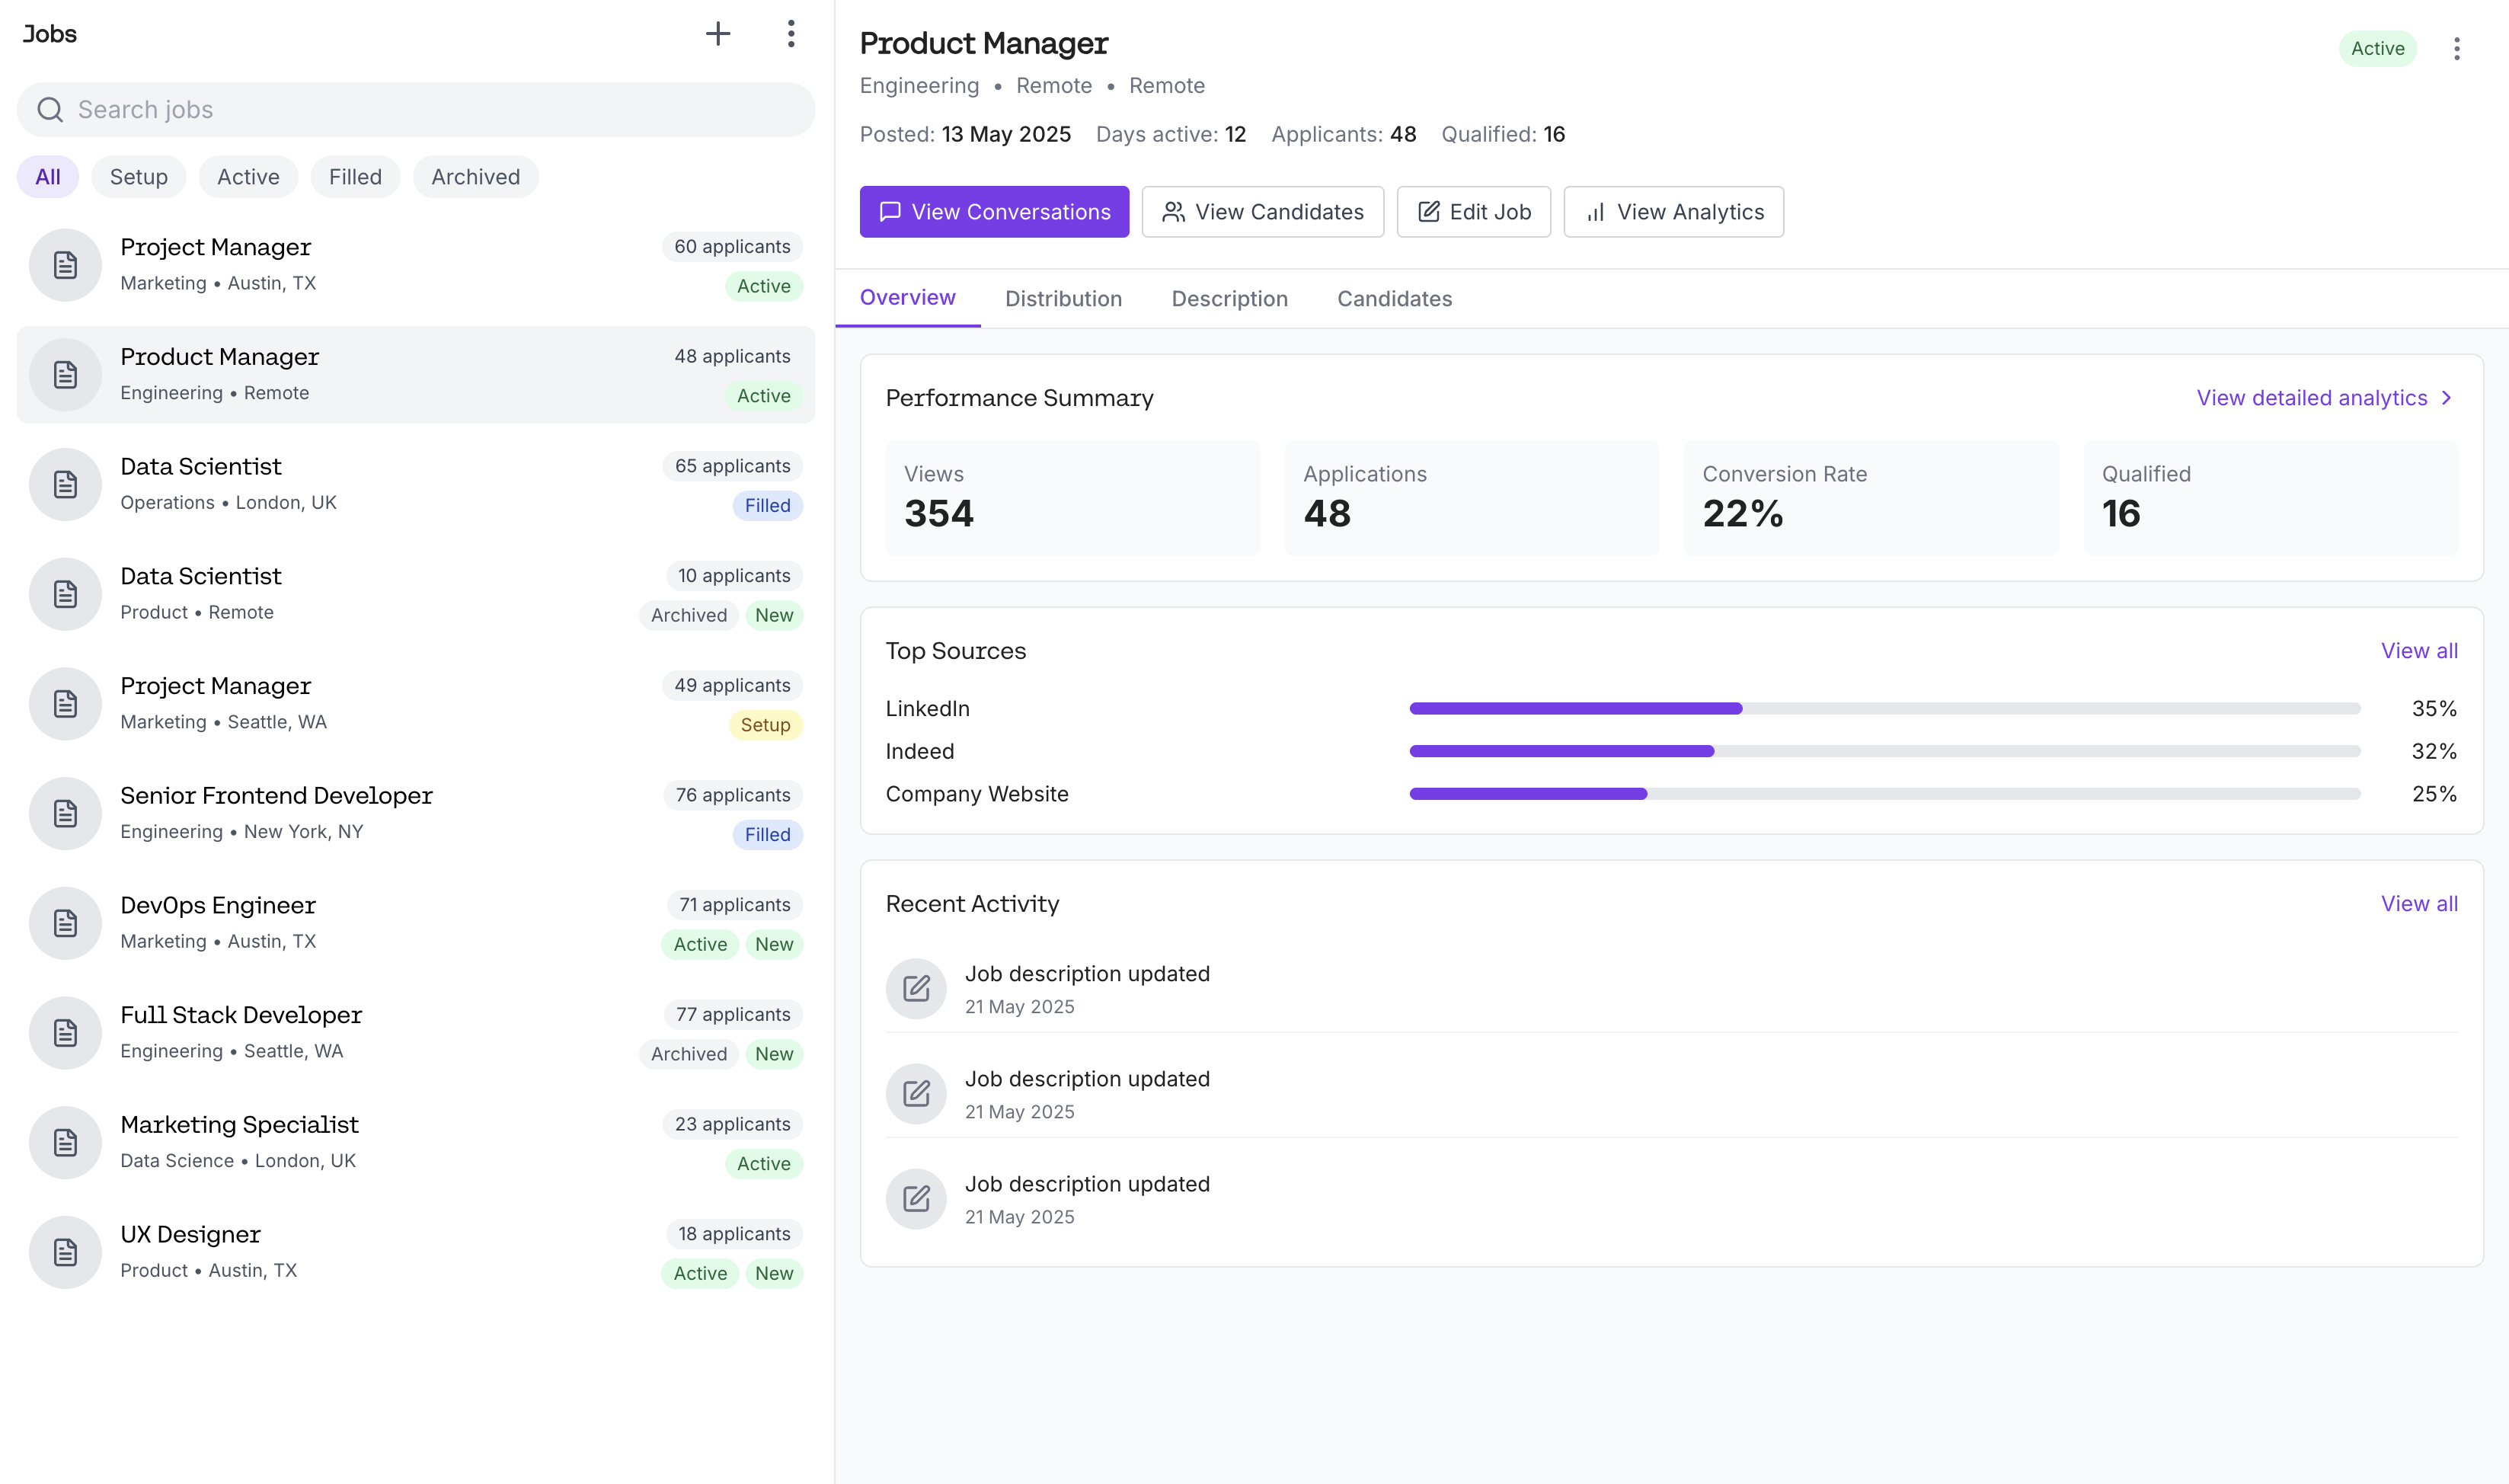Select the Setup filter chip
The image size is (2509, 1484).
pyautogui.click(x=138, y=177)
